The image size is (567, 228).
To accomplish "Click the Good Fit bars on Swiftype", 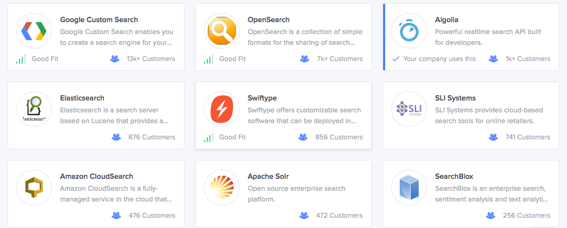I will (208, 138).
